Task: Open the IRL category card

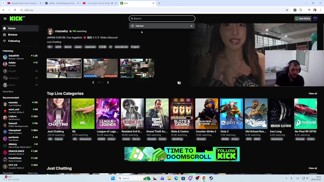Action: (83, 114)
